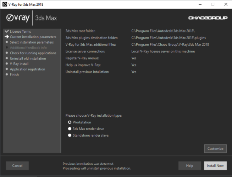
Task: Start installation with Install Now
Action: click(x=215, y=166)
